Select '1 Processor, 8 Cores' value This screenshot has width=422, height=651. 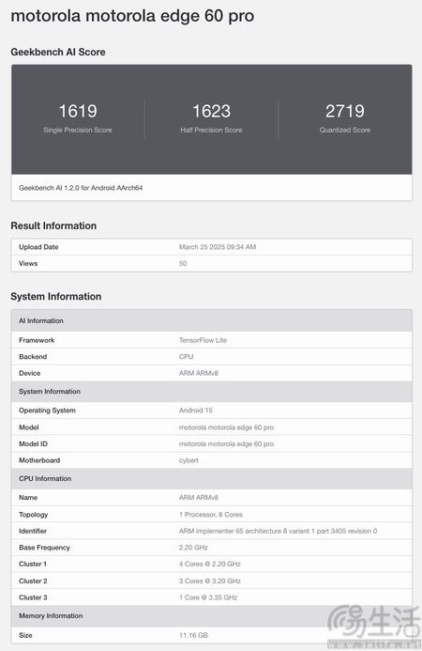[x=211, y=515]
